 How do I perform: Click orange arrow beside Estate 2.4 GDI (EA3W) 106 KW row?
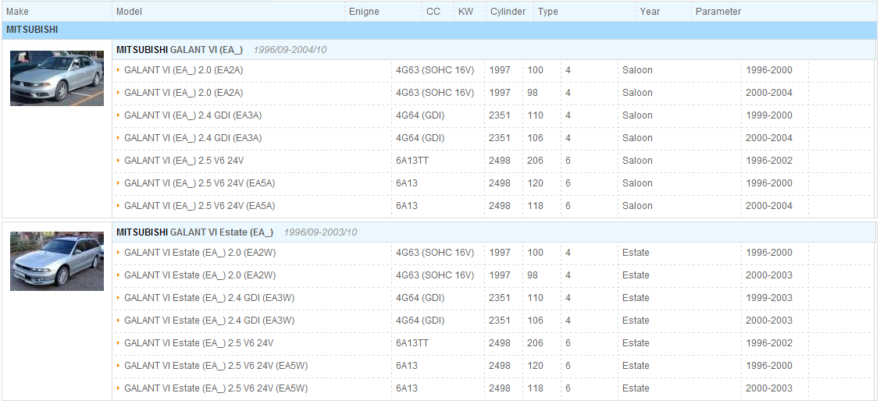119,320
